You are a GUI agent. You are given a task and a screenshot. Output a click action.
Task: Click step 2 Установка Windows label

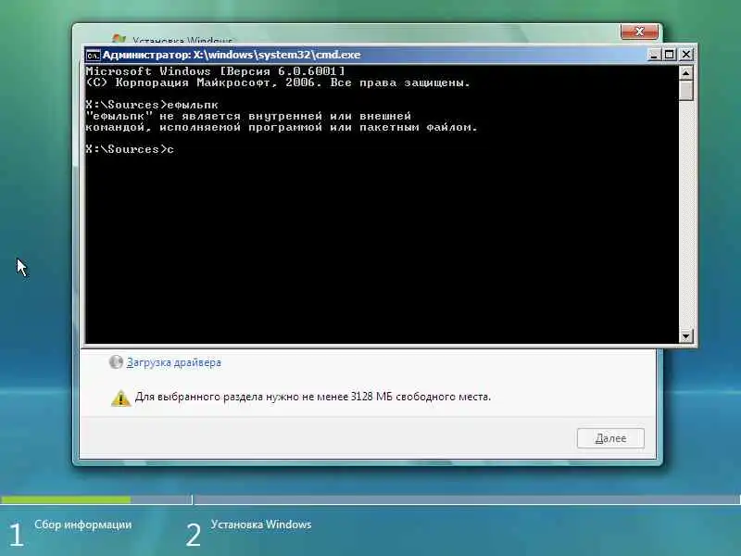[261, 524]
